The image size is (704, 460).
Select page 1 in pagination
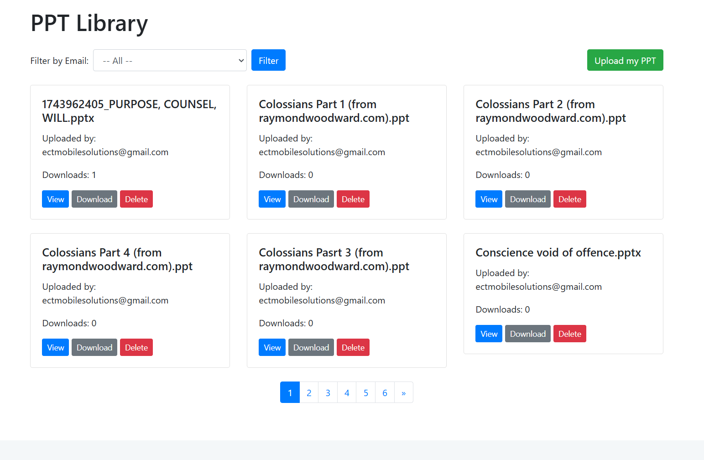[290, 392]
